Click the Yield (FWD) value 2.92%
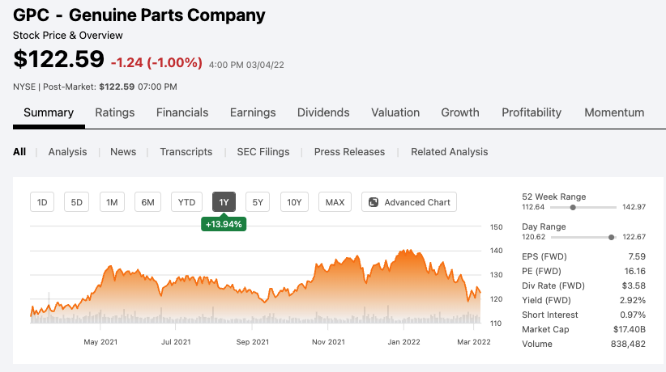Viewport: 666px width, 372px height. (x=633, y=300)
